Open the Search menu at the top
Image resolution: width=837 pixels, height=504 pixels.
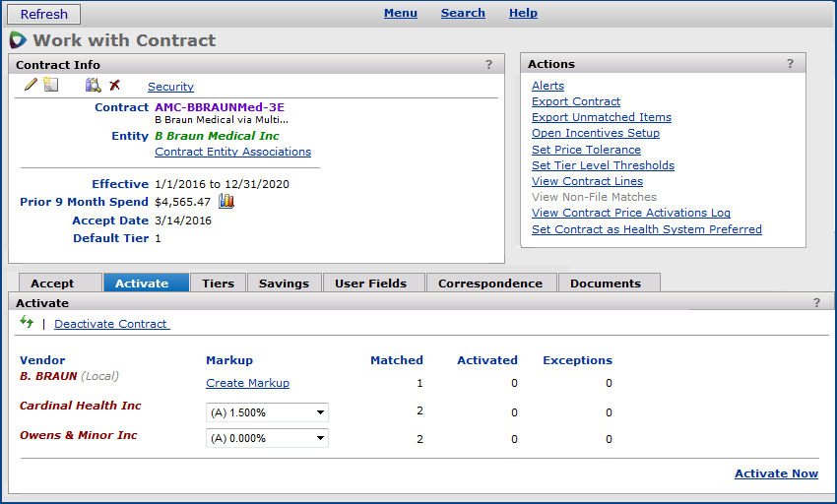[463, 13]
